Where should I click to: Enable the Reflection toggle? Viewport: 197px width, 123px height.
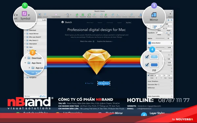click(171, 88)
